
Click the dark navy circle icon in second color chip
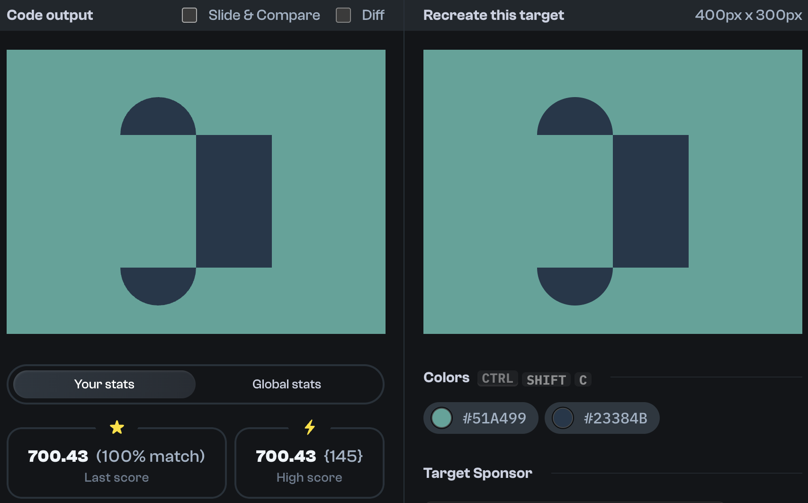click(x=563, y=418)
